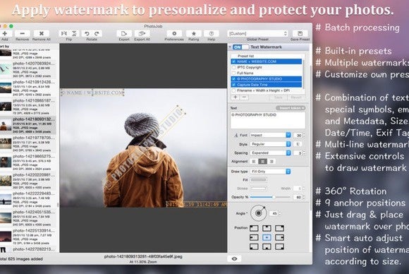409x274 pixels.
Task: Select photo-14225133914 in the image list
Action: [x=28, y=237]
